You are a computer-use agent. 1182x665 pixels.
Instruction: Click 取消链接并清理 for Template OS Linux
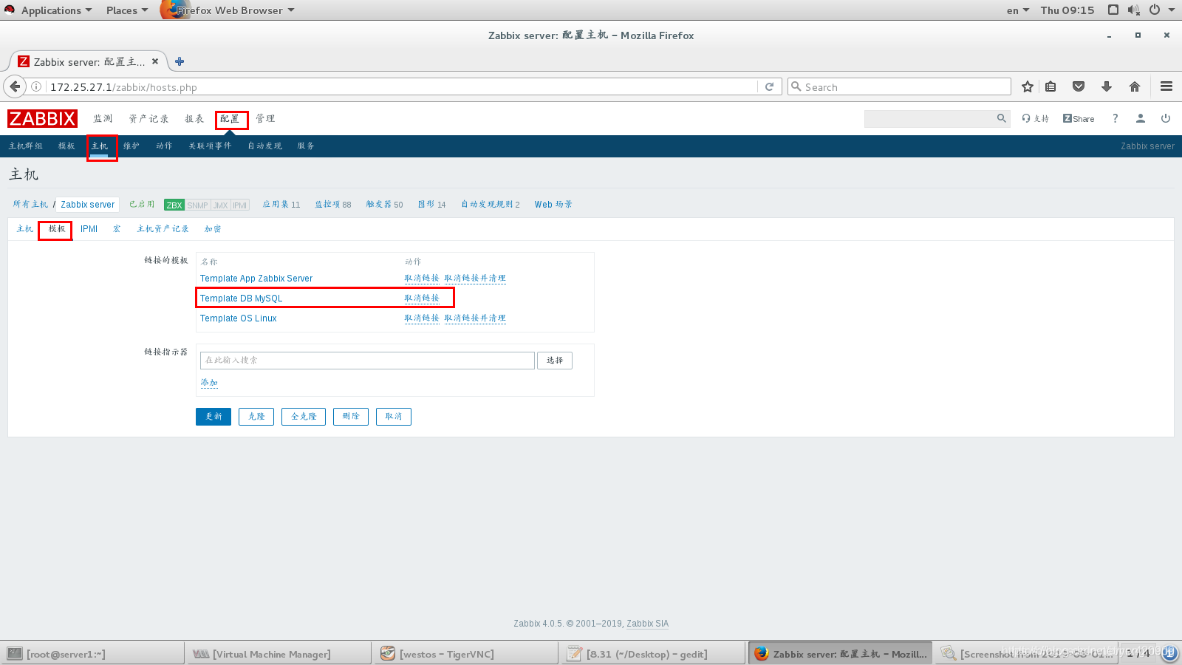tap(475, 318)
